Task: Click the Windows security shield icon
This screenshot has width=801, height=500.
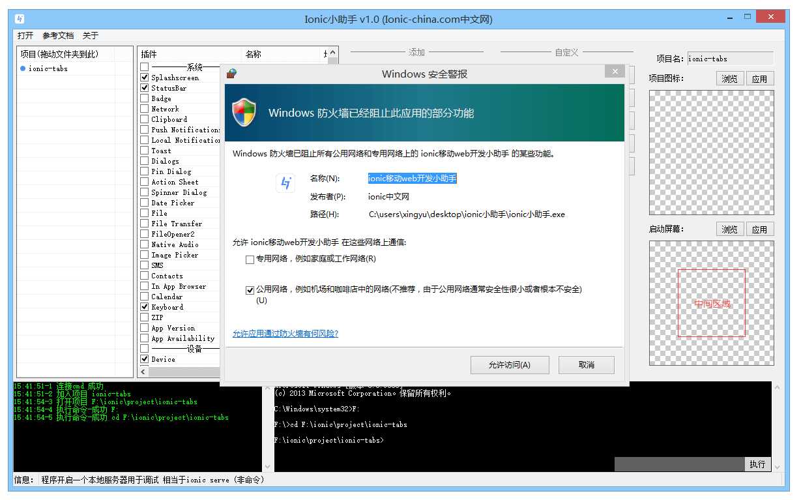Action: pos(244,113)
